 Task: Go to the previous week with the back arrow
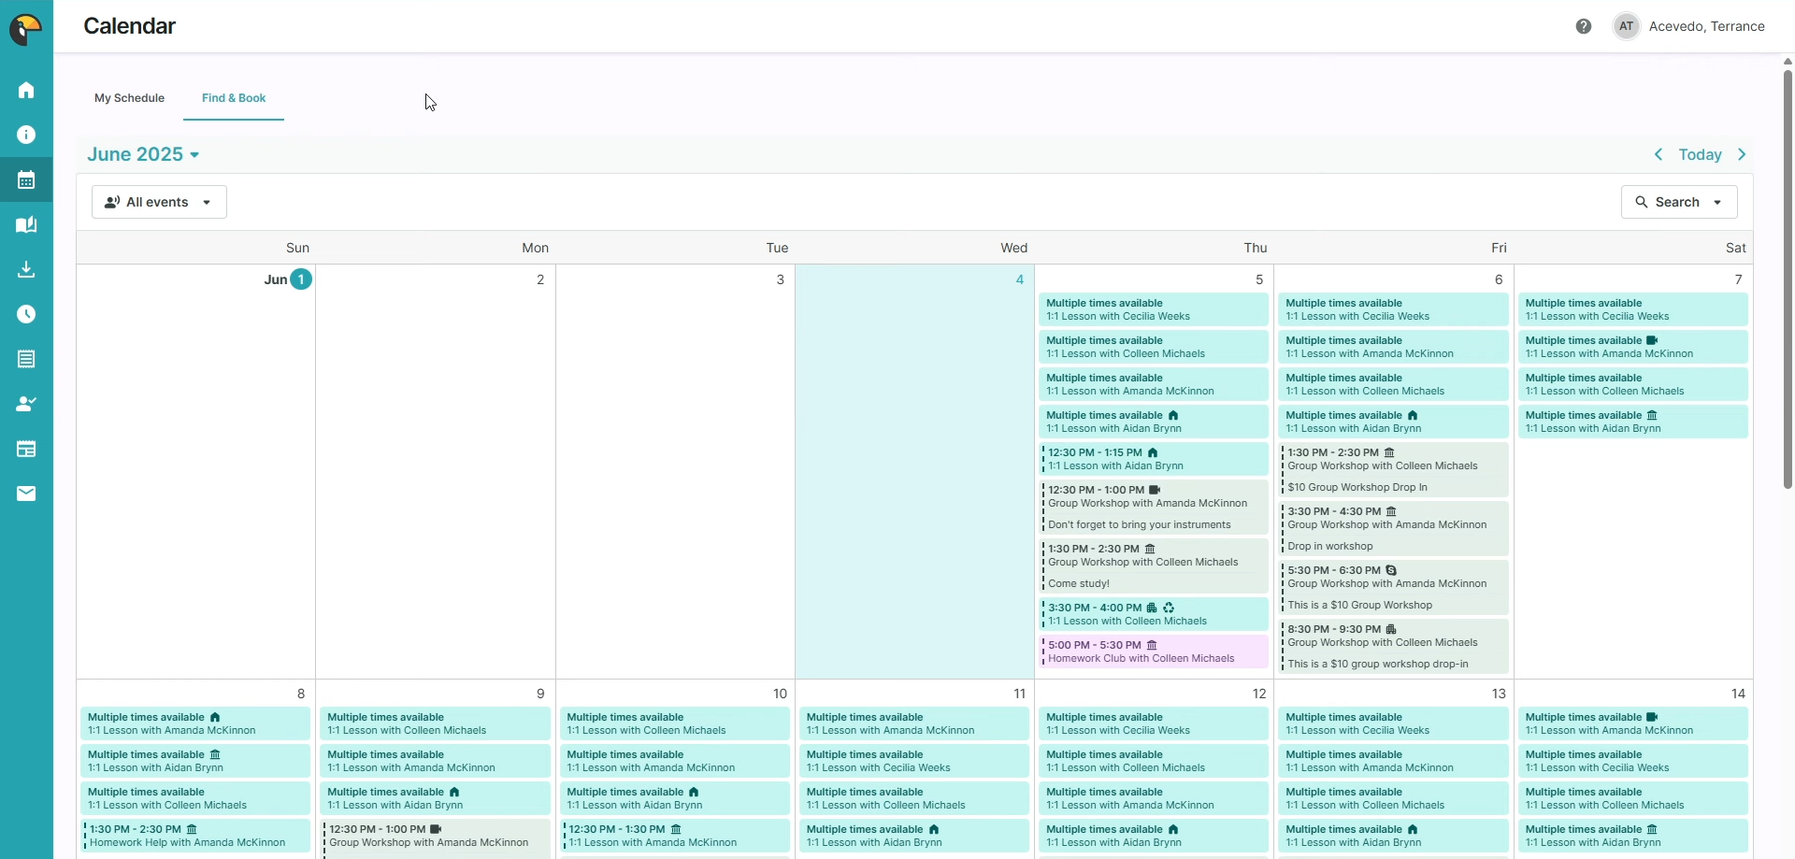click(x=1660, y=154)
